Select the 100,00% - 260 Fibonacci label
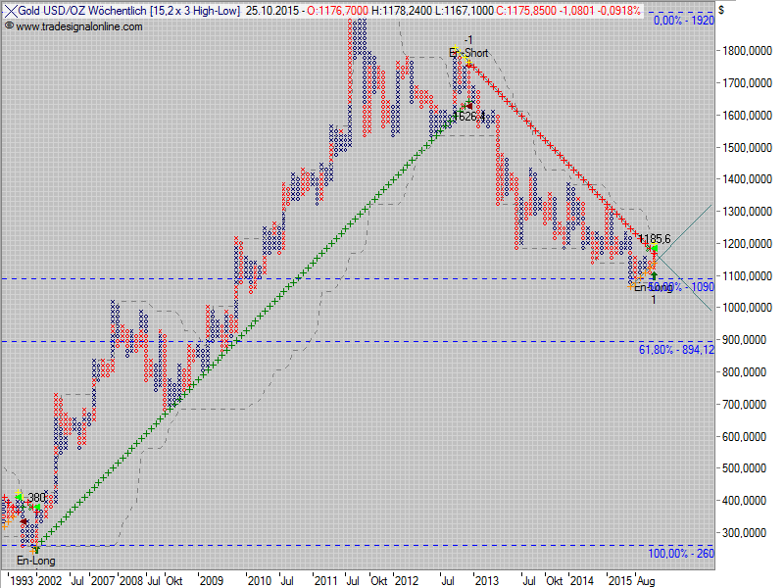 675,554
